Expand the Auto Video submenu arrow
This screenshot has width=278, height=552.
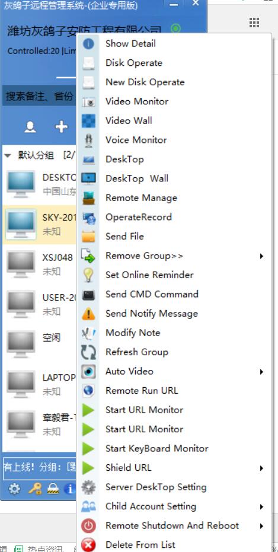261,372
